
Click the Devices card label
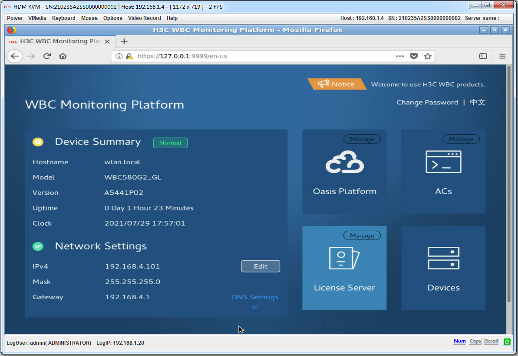[443, 288]
